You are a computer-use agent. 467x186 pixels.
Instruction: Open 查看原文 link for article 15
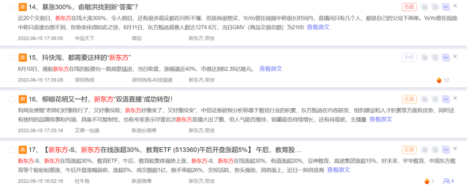tap(271, 69)
